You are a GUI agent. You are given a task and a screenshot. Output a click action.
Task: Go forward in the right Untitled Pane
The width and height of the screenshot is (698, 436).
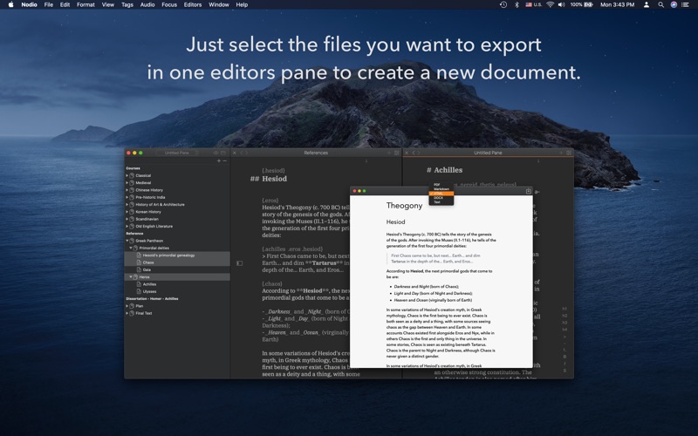coord(418,153)
